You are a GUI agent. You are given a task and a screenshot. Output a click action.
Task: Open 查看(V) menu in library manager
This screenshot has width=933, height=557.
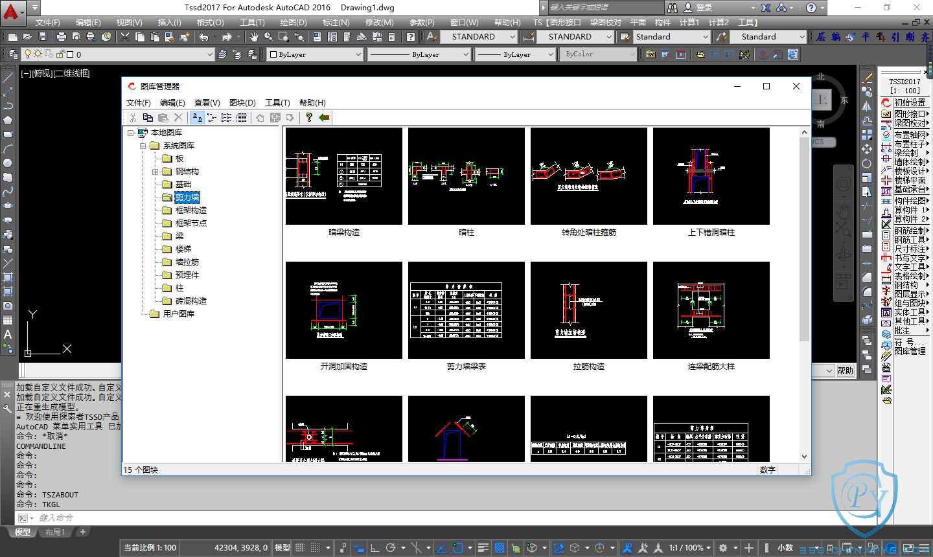click(x=207, y=102)
